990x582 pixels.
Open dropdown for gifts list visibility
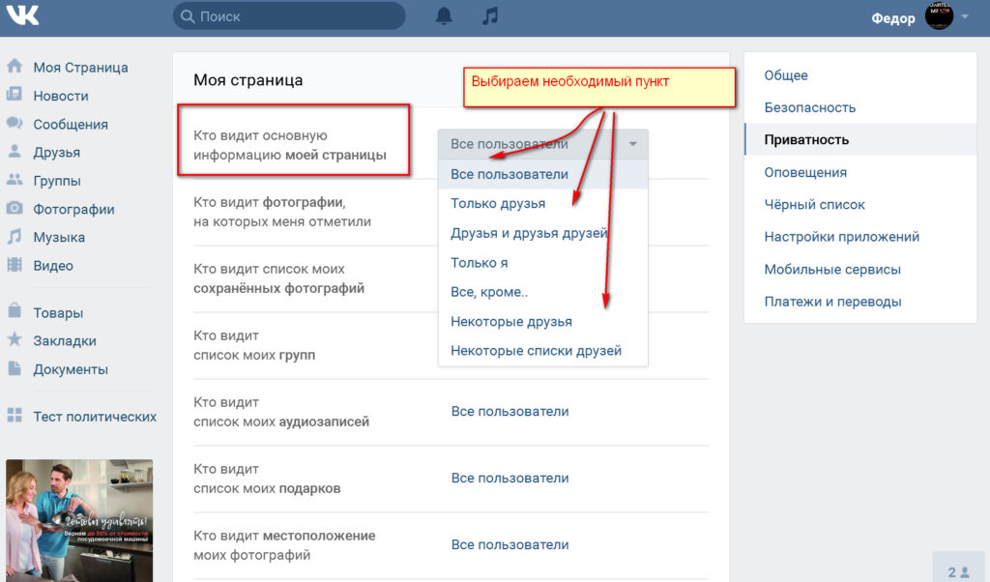pos(510,479)
